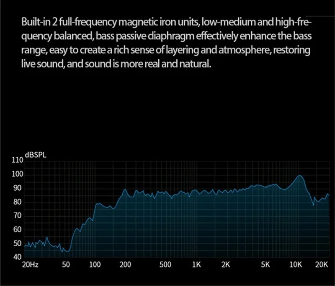Click the 2K frequency label

(226, 265)
